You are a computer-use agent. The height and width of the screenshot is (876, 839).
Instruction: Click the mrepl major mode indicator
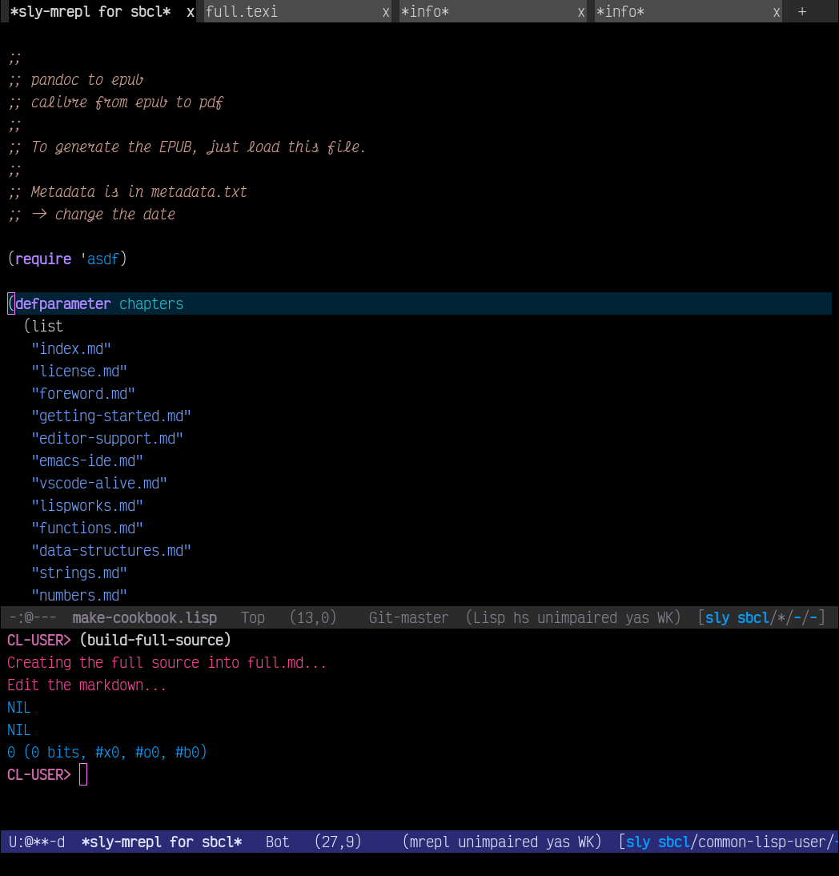click(429, 842)
